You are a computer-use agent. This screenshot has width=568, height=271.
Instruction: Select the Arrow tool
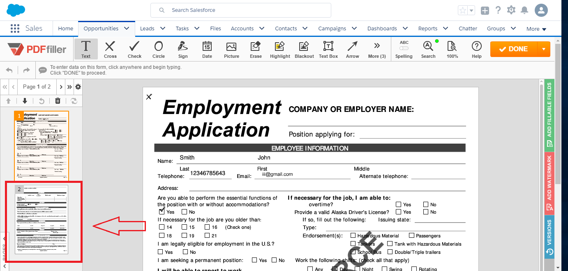(352, 49)
